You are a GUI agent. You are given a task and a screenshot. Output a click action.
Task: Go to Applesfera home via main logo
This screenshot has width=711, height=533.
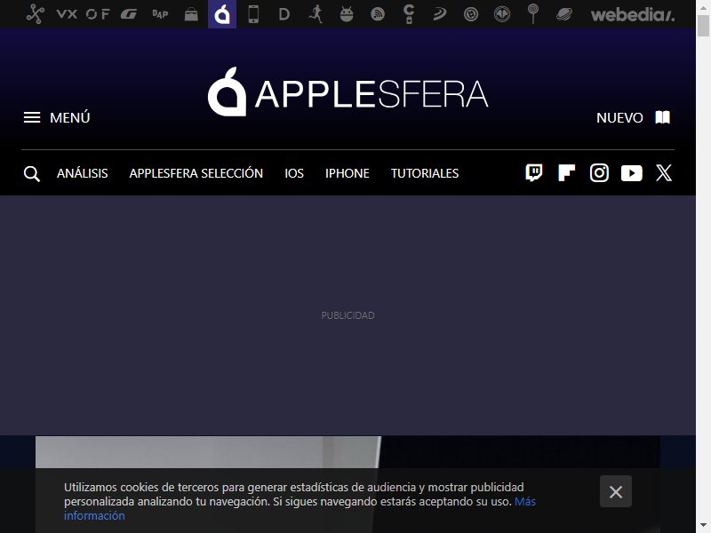(348, 92)
